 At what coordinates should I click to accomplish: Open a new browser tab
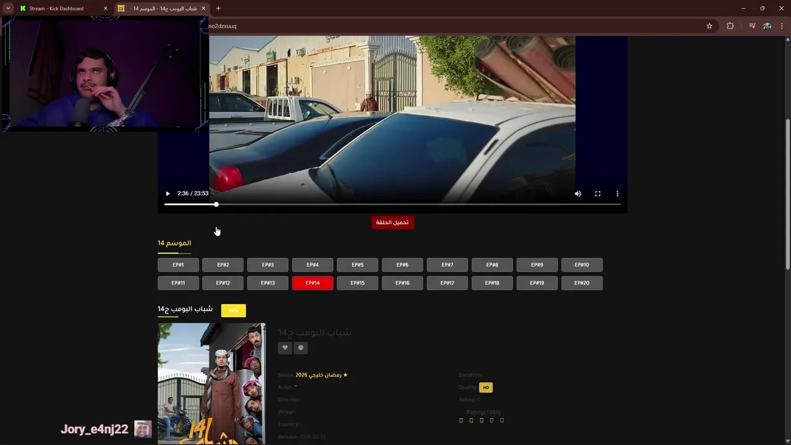[x=218, y=9]
